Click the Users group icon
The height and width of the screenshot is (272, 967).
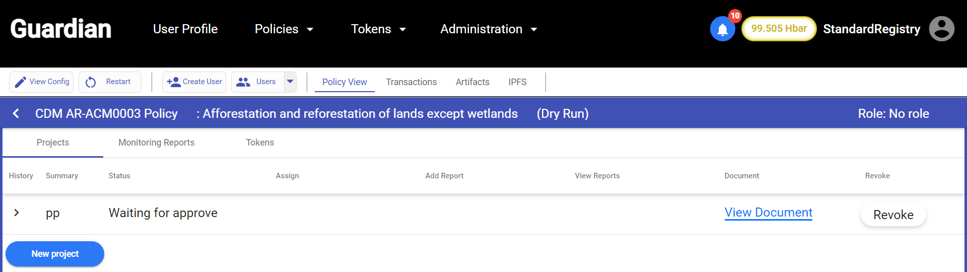243,82
